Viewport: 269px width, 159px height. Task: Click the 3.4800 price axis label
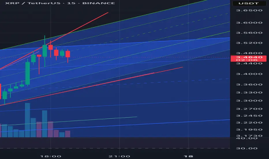coord(249,53)
